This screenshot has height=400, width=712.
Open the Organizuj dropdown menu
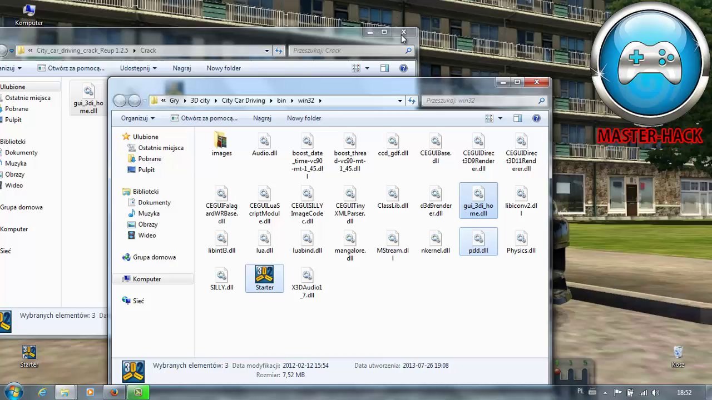pyautogui.click(x=137, y=118)
